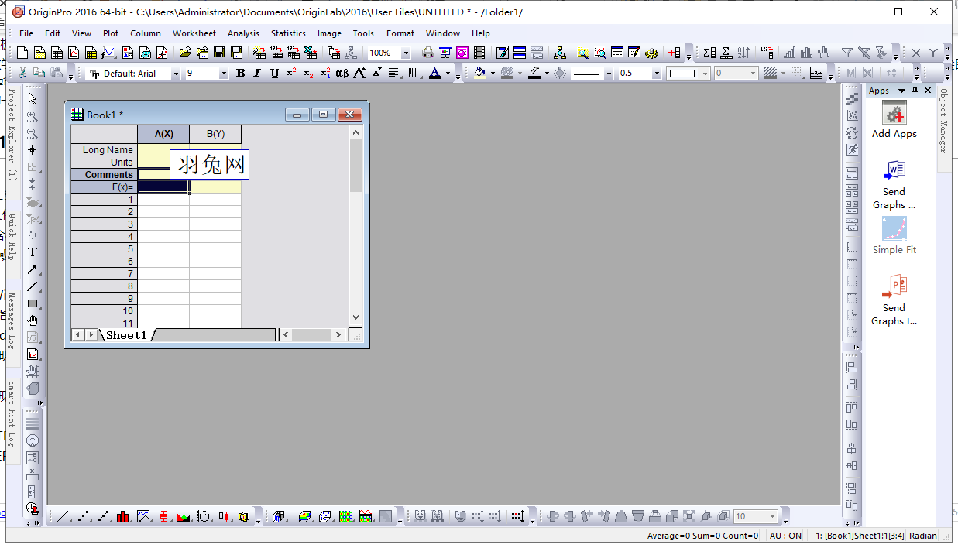Open the File menu
The width and height of the screenshot is (958, 548).
(x=26, y=33)
